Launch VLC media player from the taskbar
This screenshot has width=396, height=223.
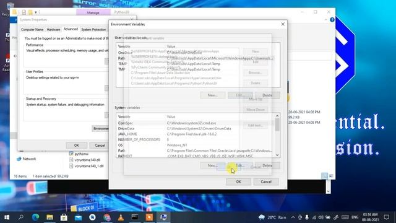tap(121, 217)
